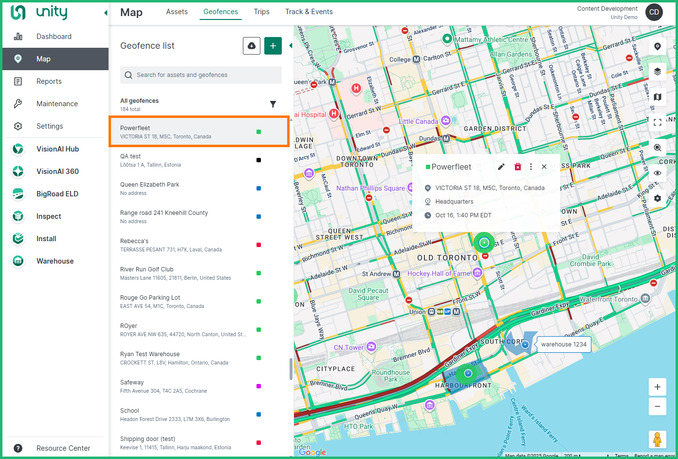Click the green swatch beside River Run Golf Club
Viewport: 678px width, 459px height.
click(258, 273)
